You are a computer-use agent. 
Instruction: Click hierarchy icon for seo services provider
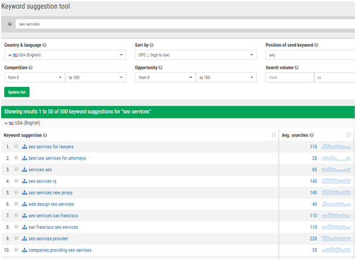[x=24, y=239]
